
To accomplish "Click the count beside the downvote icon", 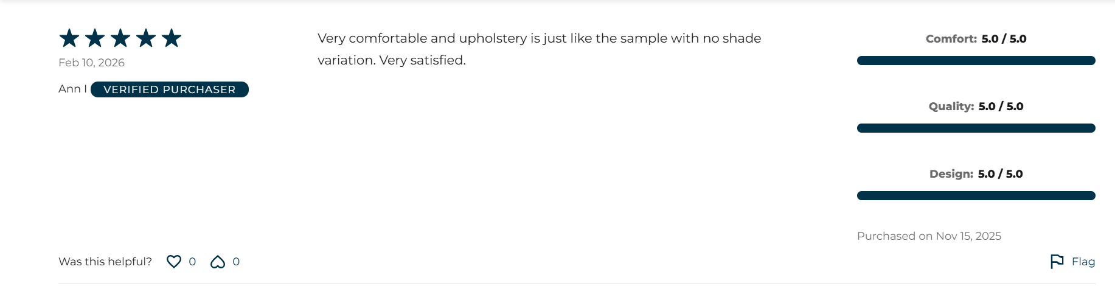I will click(236, 262).
